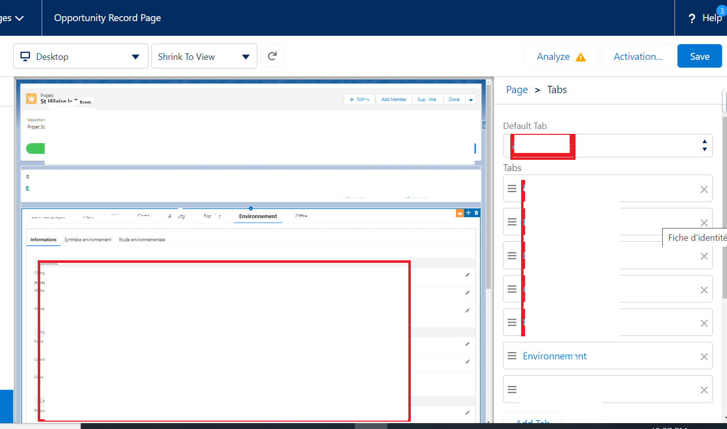Open the Etude environnementale sub-tab
727x429 pixels.
point(142,240)
